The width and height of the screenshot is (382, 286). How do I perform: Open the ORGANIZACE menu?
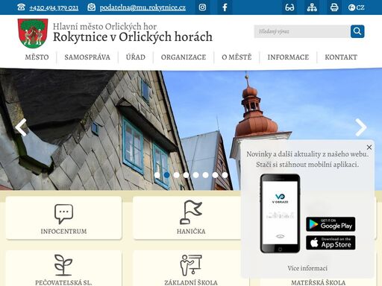point(184,57)
